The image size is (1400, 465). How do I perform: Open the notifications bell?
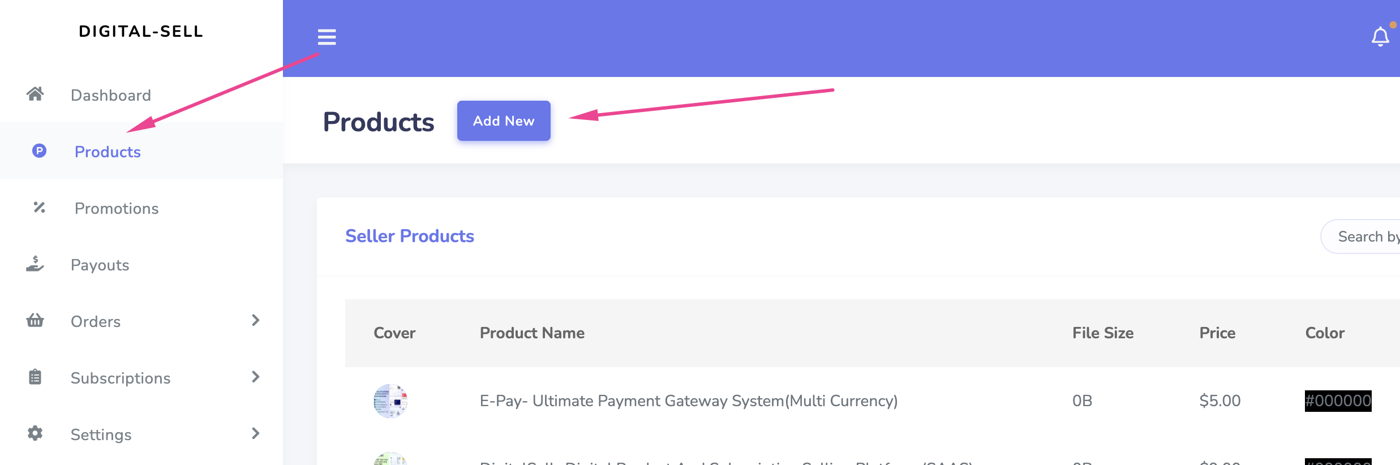pyautogui.click(x=1380, y=37)
